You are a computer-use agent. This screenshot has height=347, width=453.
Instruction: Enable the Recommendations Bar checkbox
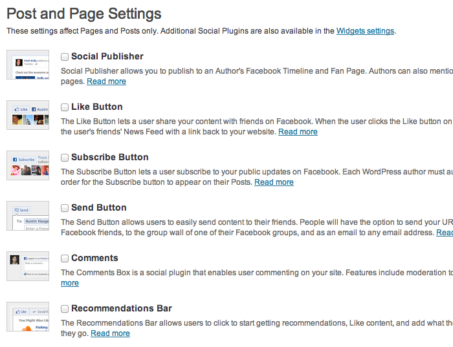[x=65, y=309]
